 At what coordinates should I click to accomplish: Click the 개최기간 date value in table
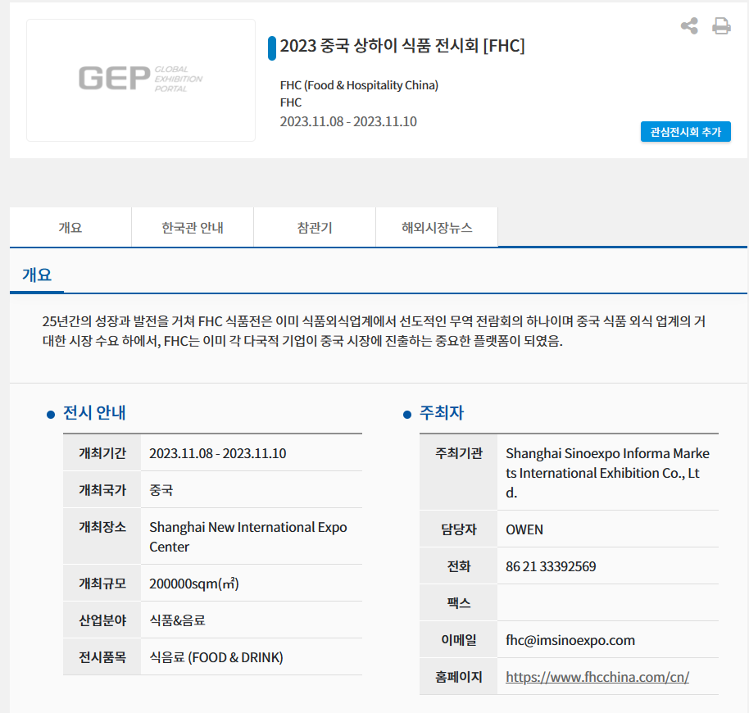218,453
